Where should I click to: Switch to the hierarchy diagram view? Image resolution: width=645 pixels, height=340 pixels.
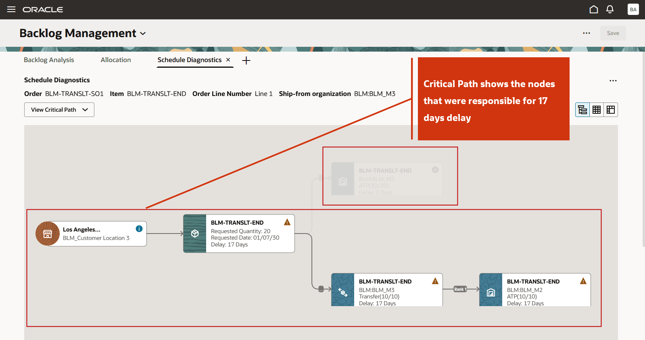click(582, 110)
